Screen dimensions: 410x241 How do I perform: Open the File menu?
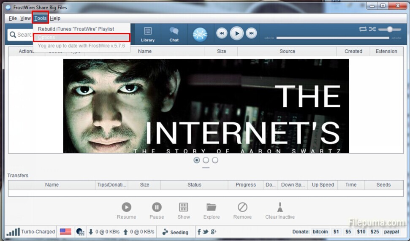(x=13, y=18)
